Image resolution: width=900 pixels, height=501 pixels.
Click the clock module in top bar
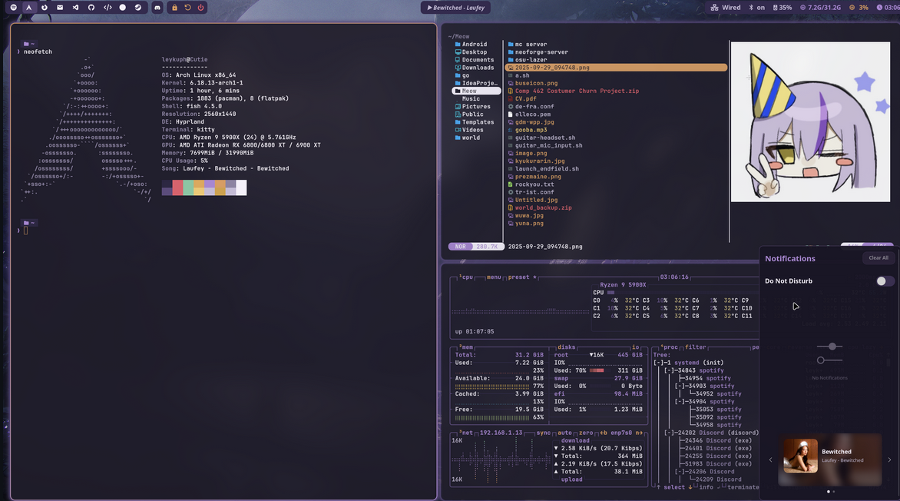[888, 8]
